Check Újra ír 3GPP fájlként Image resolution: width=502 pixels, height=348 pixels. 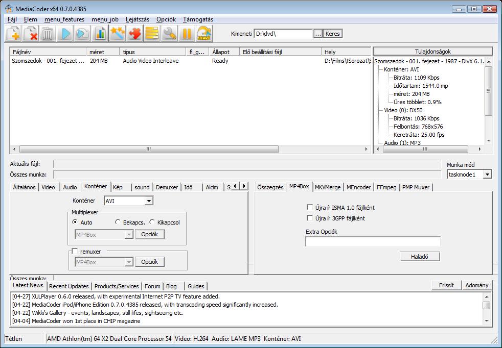tap(310, 218)
